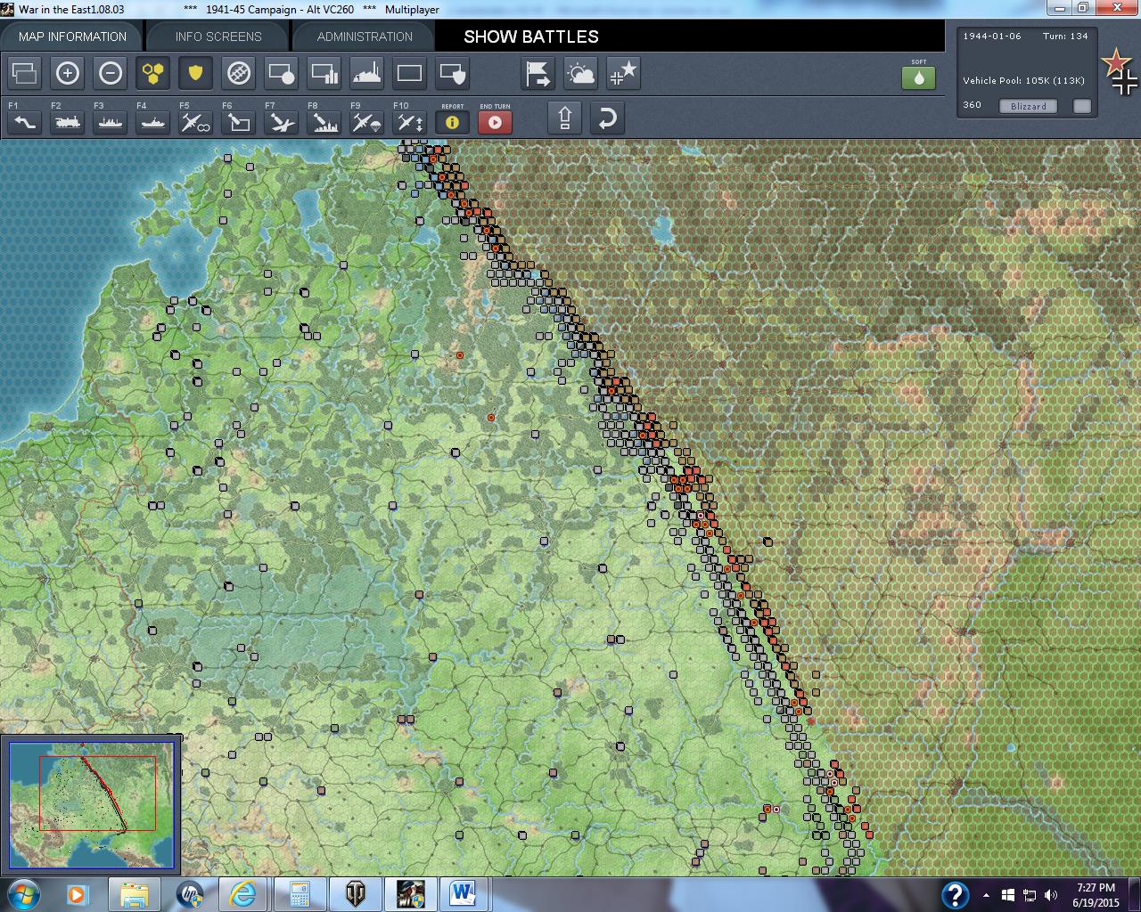The height and width of the screenshot is (912, 1141).
Task: Open the REPORT info button
Action: coord(452,122)
